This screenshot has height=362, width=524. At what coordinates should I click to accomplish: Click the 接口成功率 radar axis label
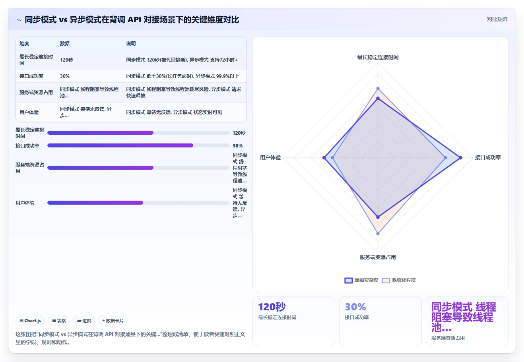click(x=488, y=158)
